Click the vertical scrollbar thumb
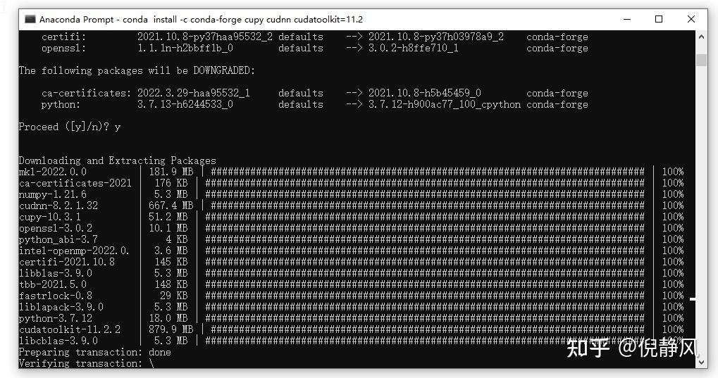The image size is (718, 378). tap(701, 60)
